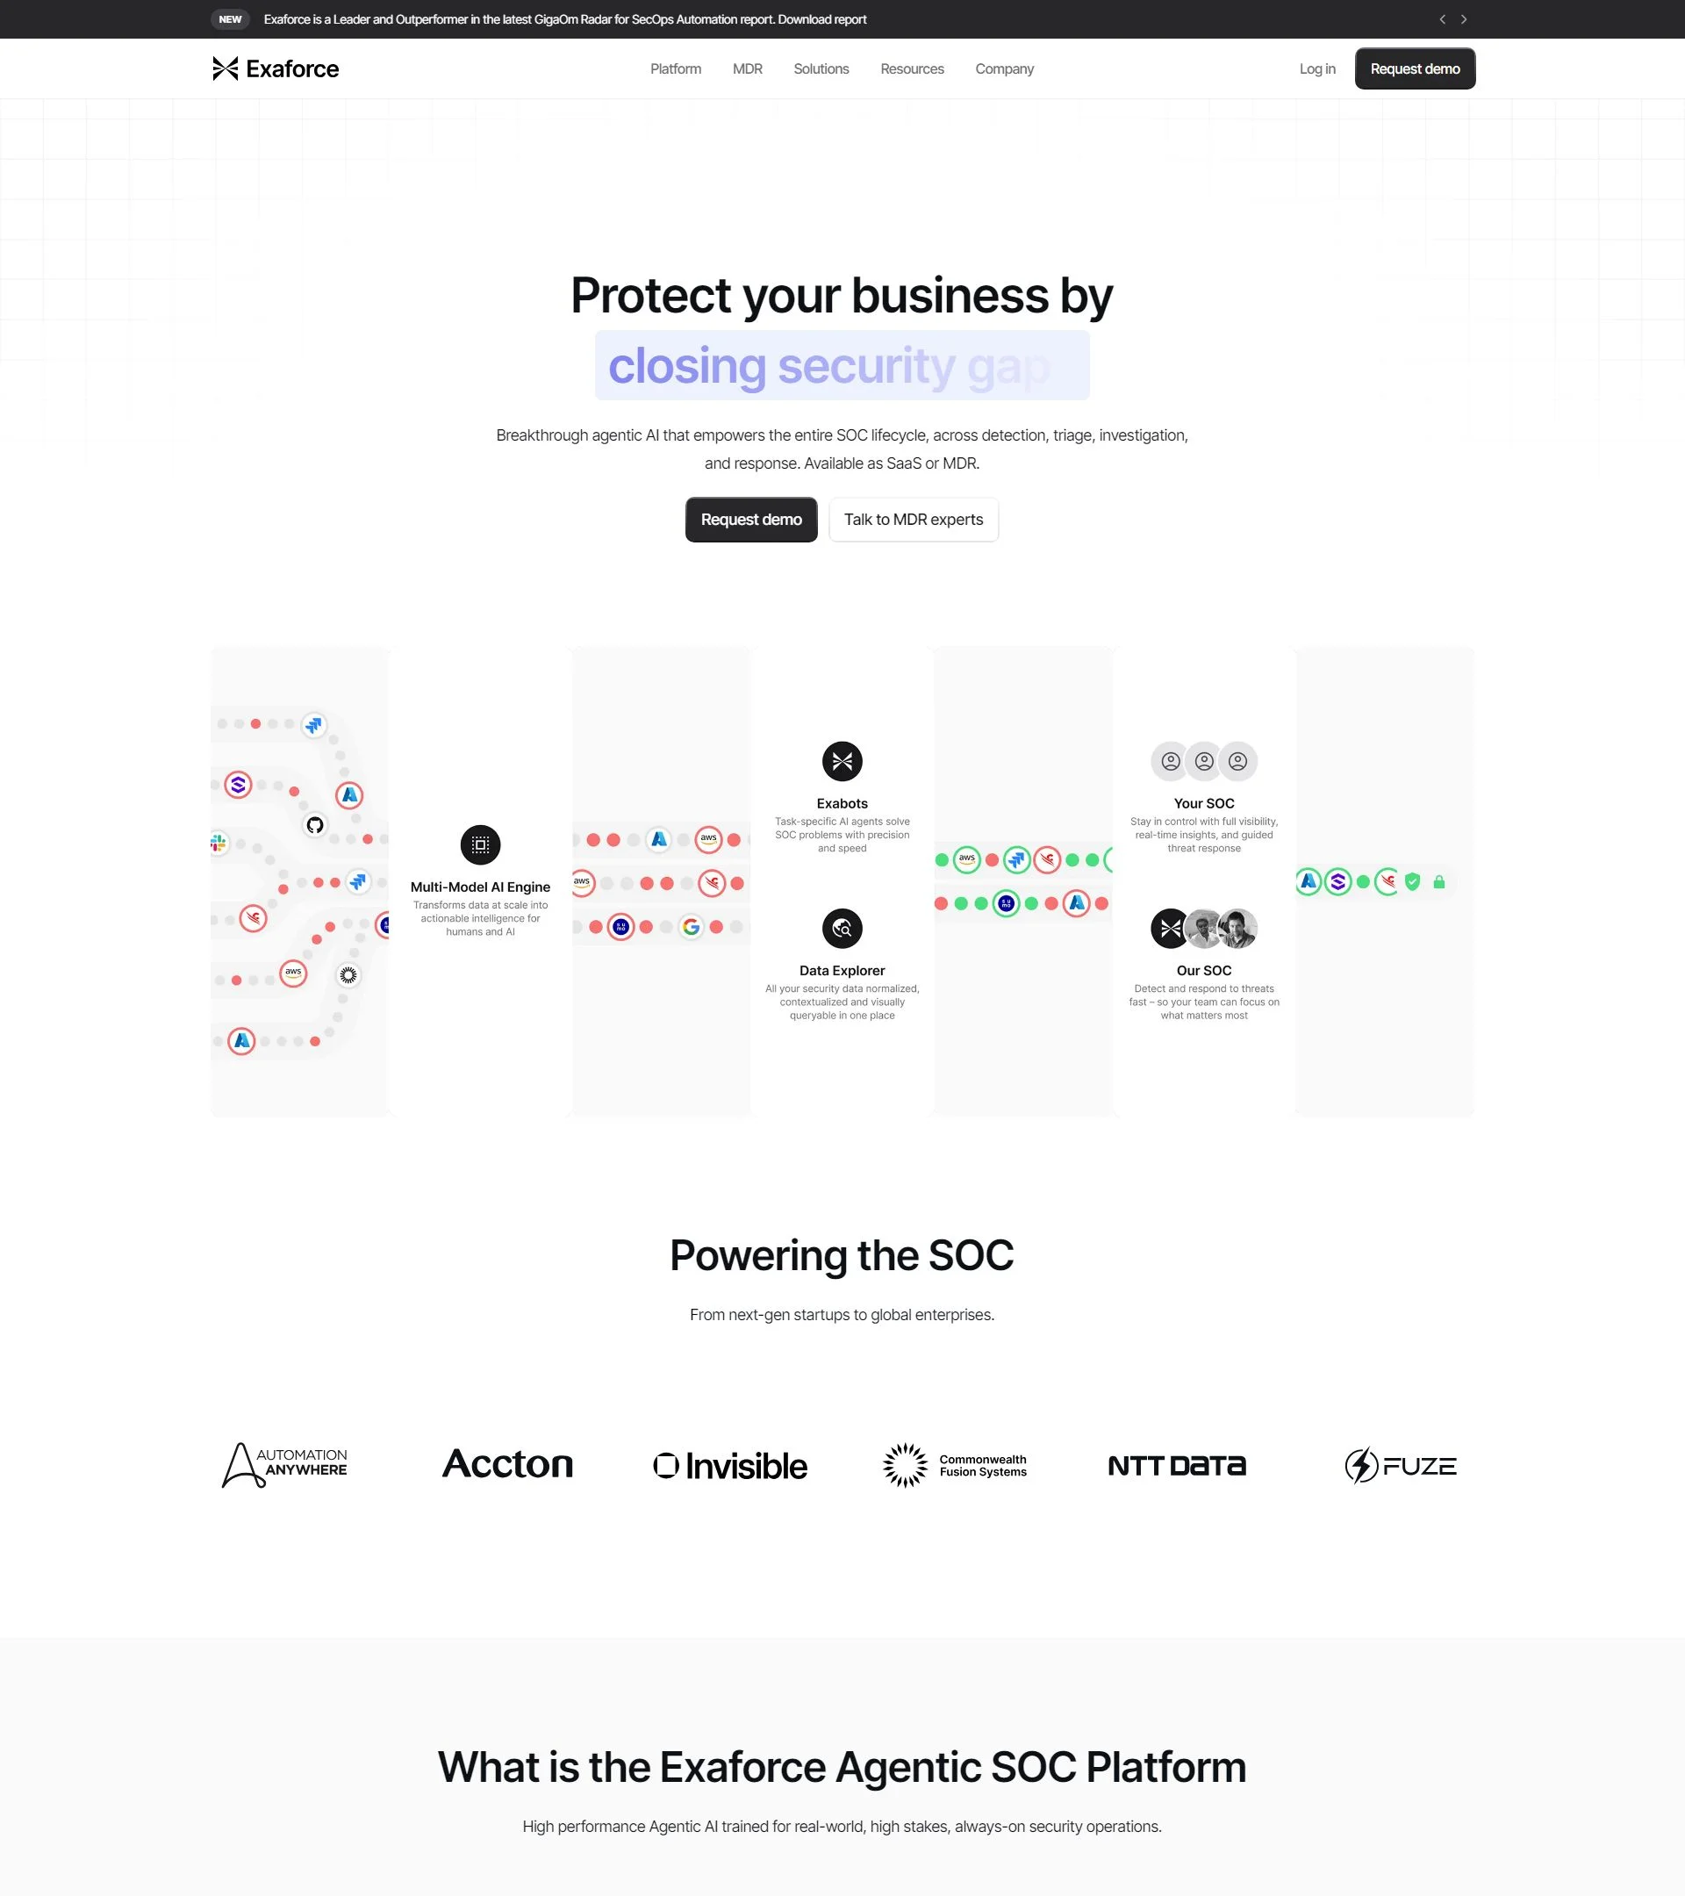The height and width of the screenshot is (1896, 1685).
Task: Expand the Company menu
Action: (x=1004, y=68)
